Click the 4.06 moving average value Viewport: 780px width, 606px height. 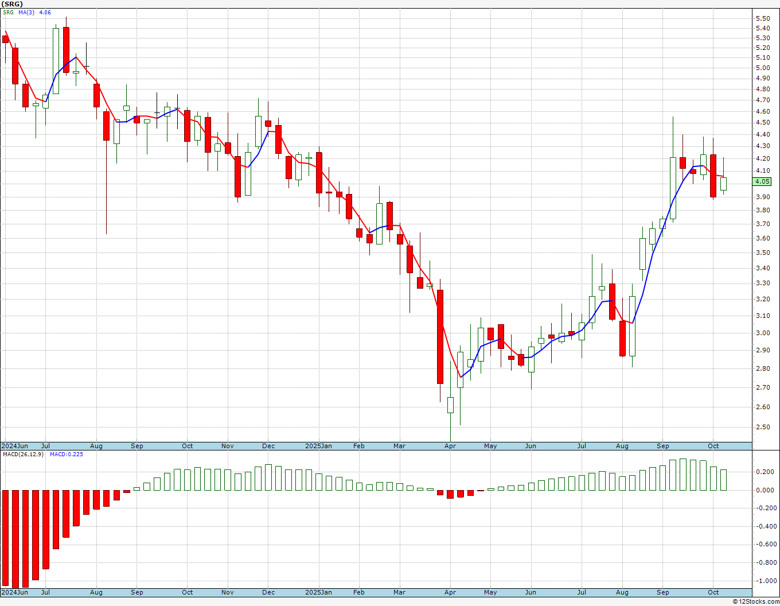[x=45, y=13]
